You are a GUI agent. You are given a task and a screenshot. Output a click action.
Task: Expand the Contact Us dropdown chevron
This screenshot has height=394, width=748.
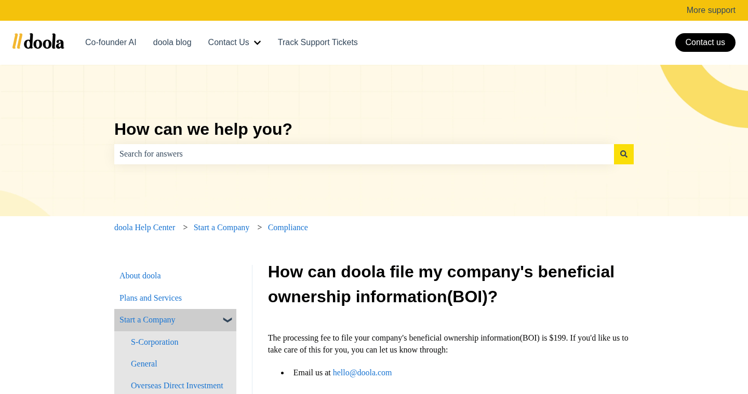257,43
